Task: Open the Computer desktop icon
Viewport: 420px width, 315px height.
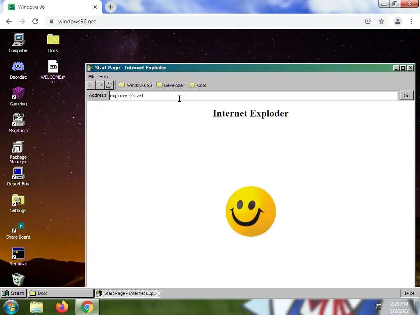Action: (18, 43)
